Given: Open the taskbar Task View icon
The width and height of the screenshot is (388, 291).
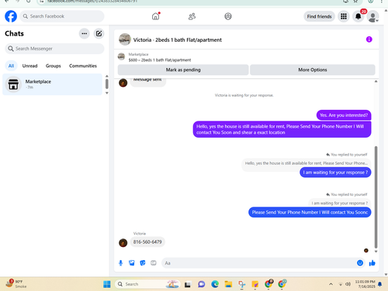Looking at the screenshot, I should point(188,284).
